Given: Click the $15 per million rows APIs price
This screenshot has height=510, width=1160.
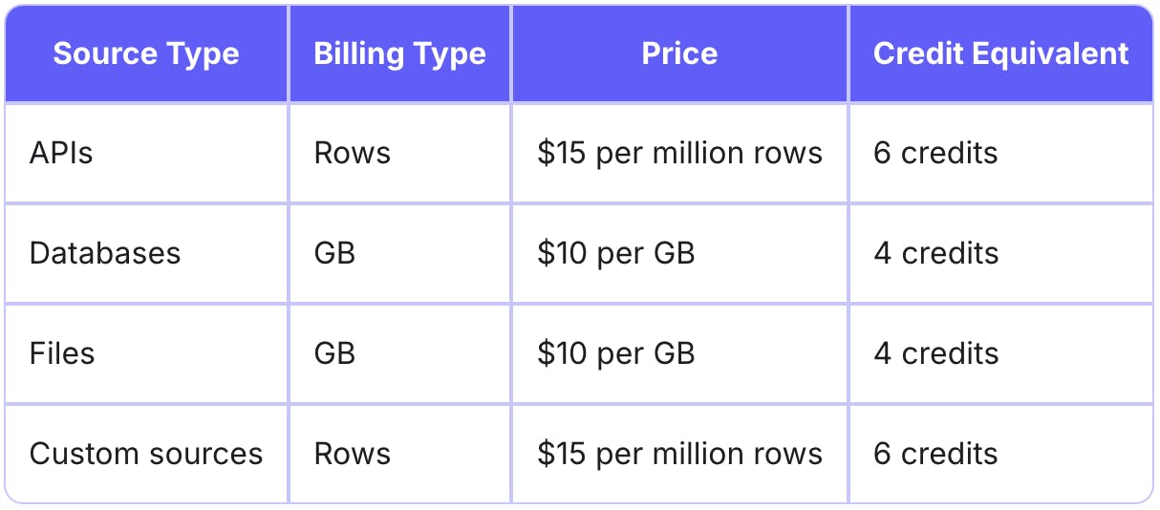Looking at the screenshot, I should point(679,153).
